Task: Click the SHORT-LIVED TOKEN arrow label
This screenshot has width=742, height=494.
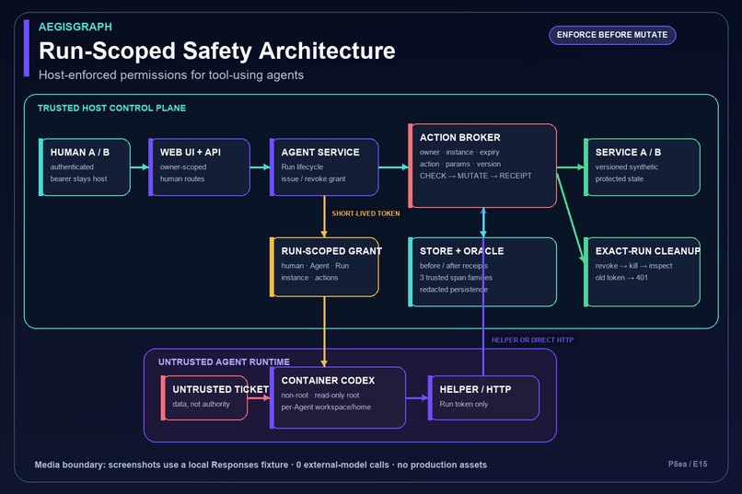Action: coord(365,213)
